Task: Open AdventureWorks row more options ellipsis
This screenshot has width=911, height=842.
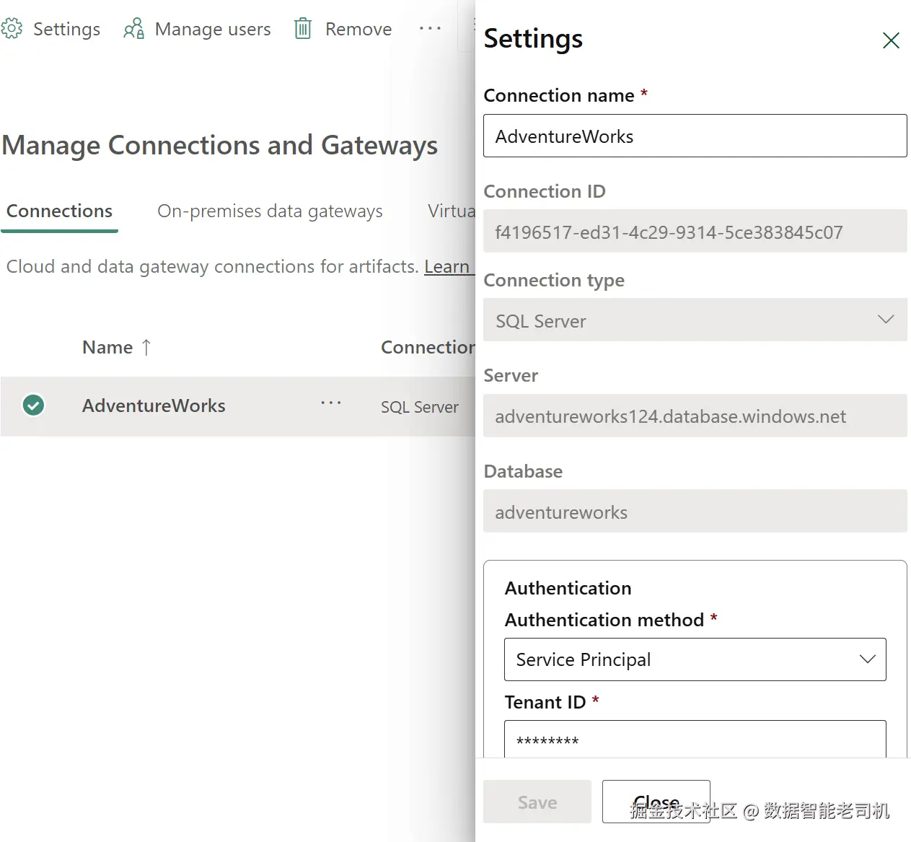Action: pyautogui.click(x=331, y=403)
